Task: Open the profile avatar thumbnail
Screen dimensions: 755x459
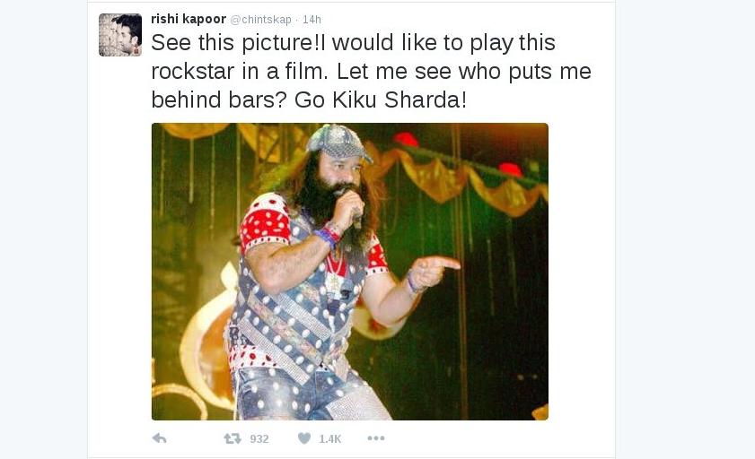Action: [120, 35]
